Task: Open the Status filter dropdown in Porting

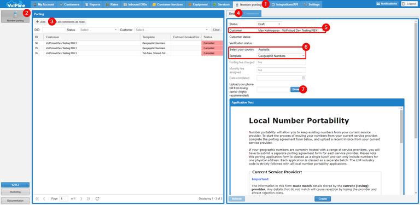Action: [x=98, y=30]
